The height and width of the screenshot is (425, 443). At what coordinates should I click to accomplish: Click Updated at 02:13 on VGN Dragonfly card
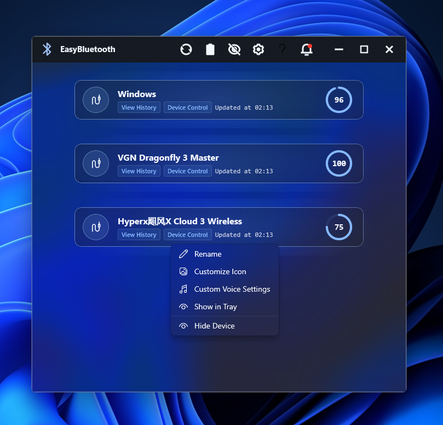(x=244, y=171)
